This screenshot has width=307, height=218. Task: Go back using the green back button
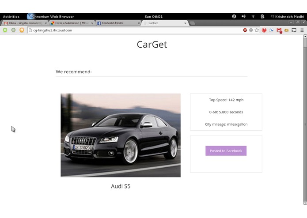pos(5,30)
